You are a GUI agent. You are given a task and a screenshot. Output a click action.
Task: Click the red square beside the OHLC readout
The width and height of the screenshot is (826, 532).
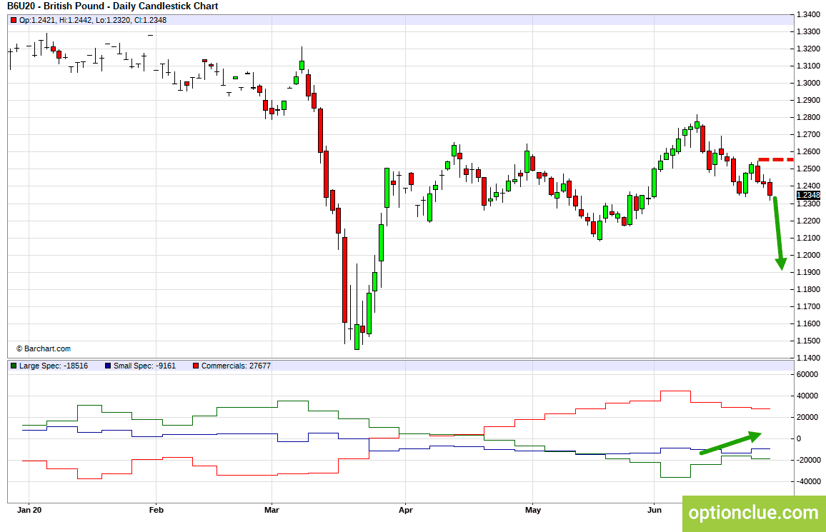click(14, 20)
